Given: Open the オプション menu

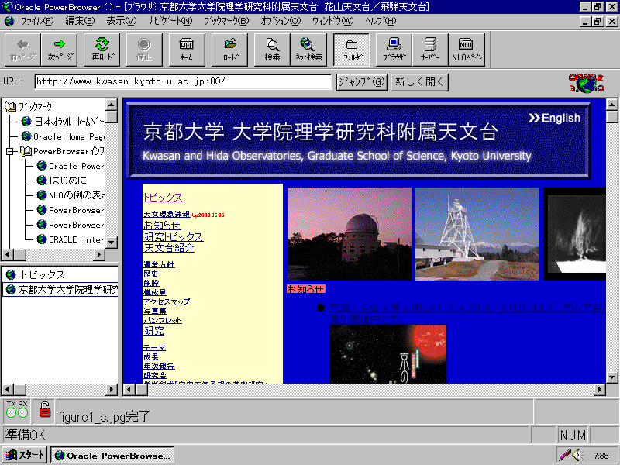Looking at the screenshot, I should coord(281,21).
